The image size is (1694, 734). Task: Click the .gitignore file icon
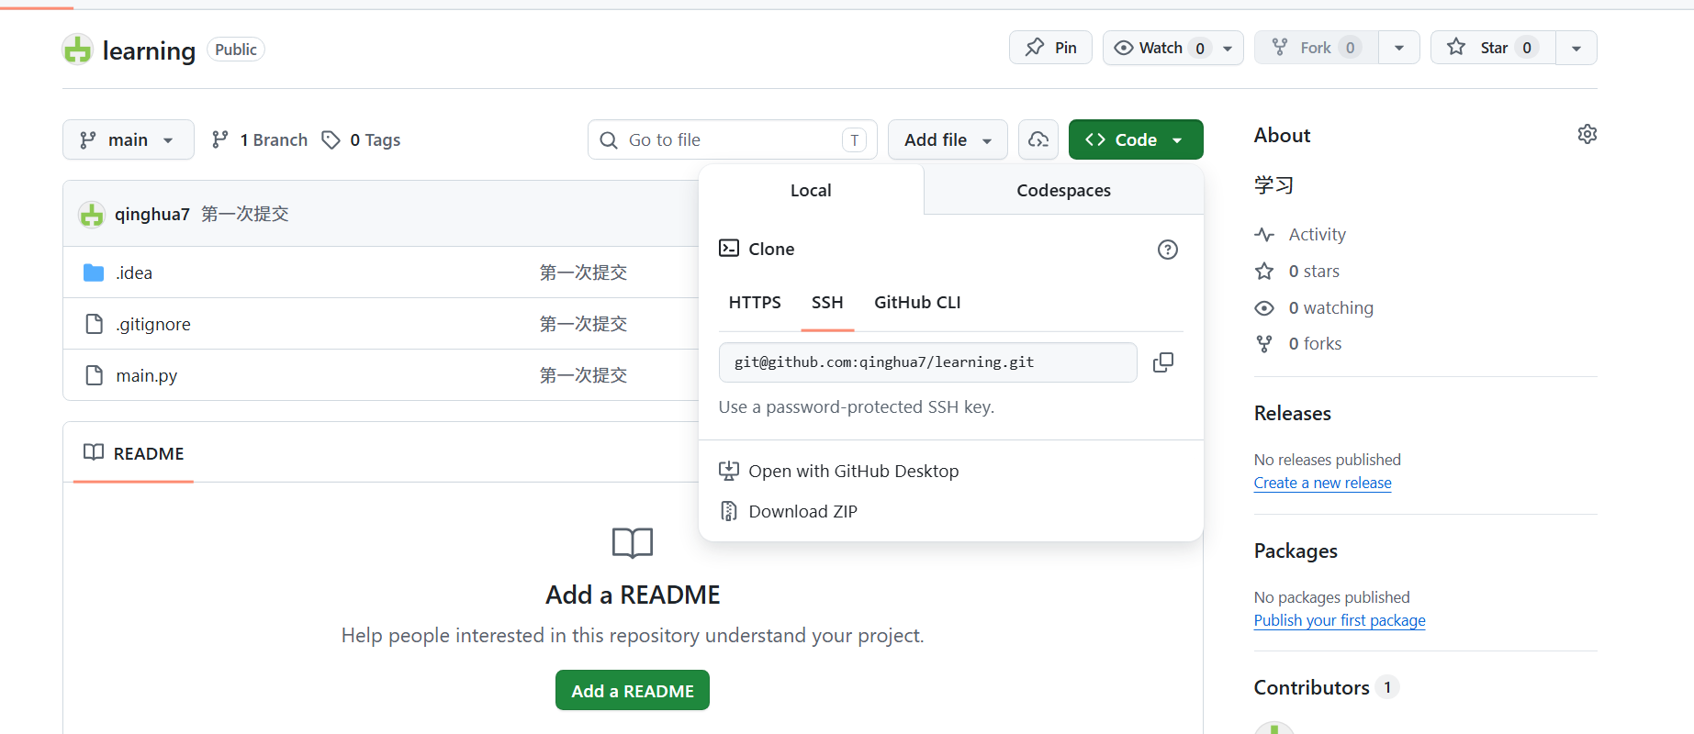click(x=94, y=324)
